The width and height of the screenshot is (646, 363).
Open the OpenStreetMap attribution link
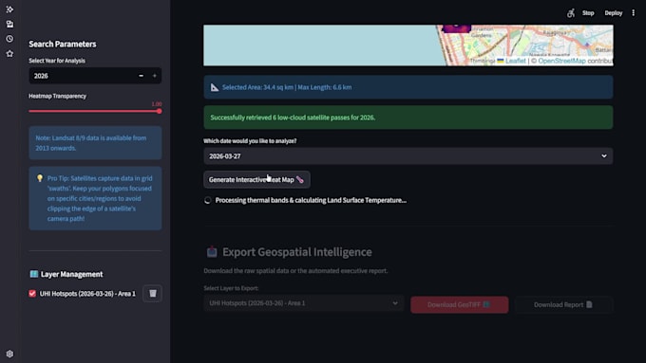pyautogui.click(x=561, y=61)
